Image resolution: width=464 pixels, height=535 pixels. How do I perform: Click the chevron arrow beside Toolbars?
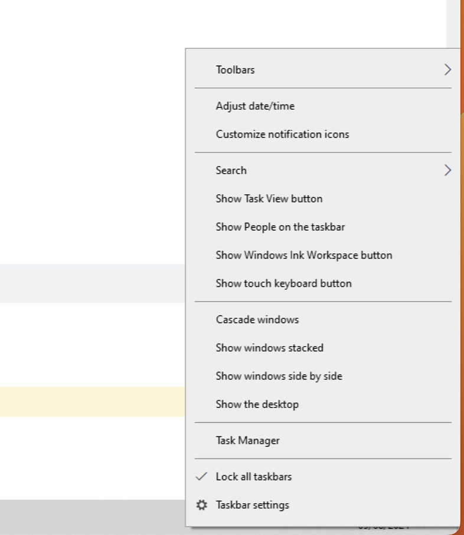tap(448, 69)
